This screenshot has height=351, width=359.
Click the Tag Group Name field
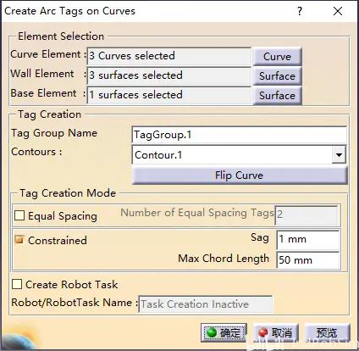pos(239,135)
